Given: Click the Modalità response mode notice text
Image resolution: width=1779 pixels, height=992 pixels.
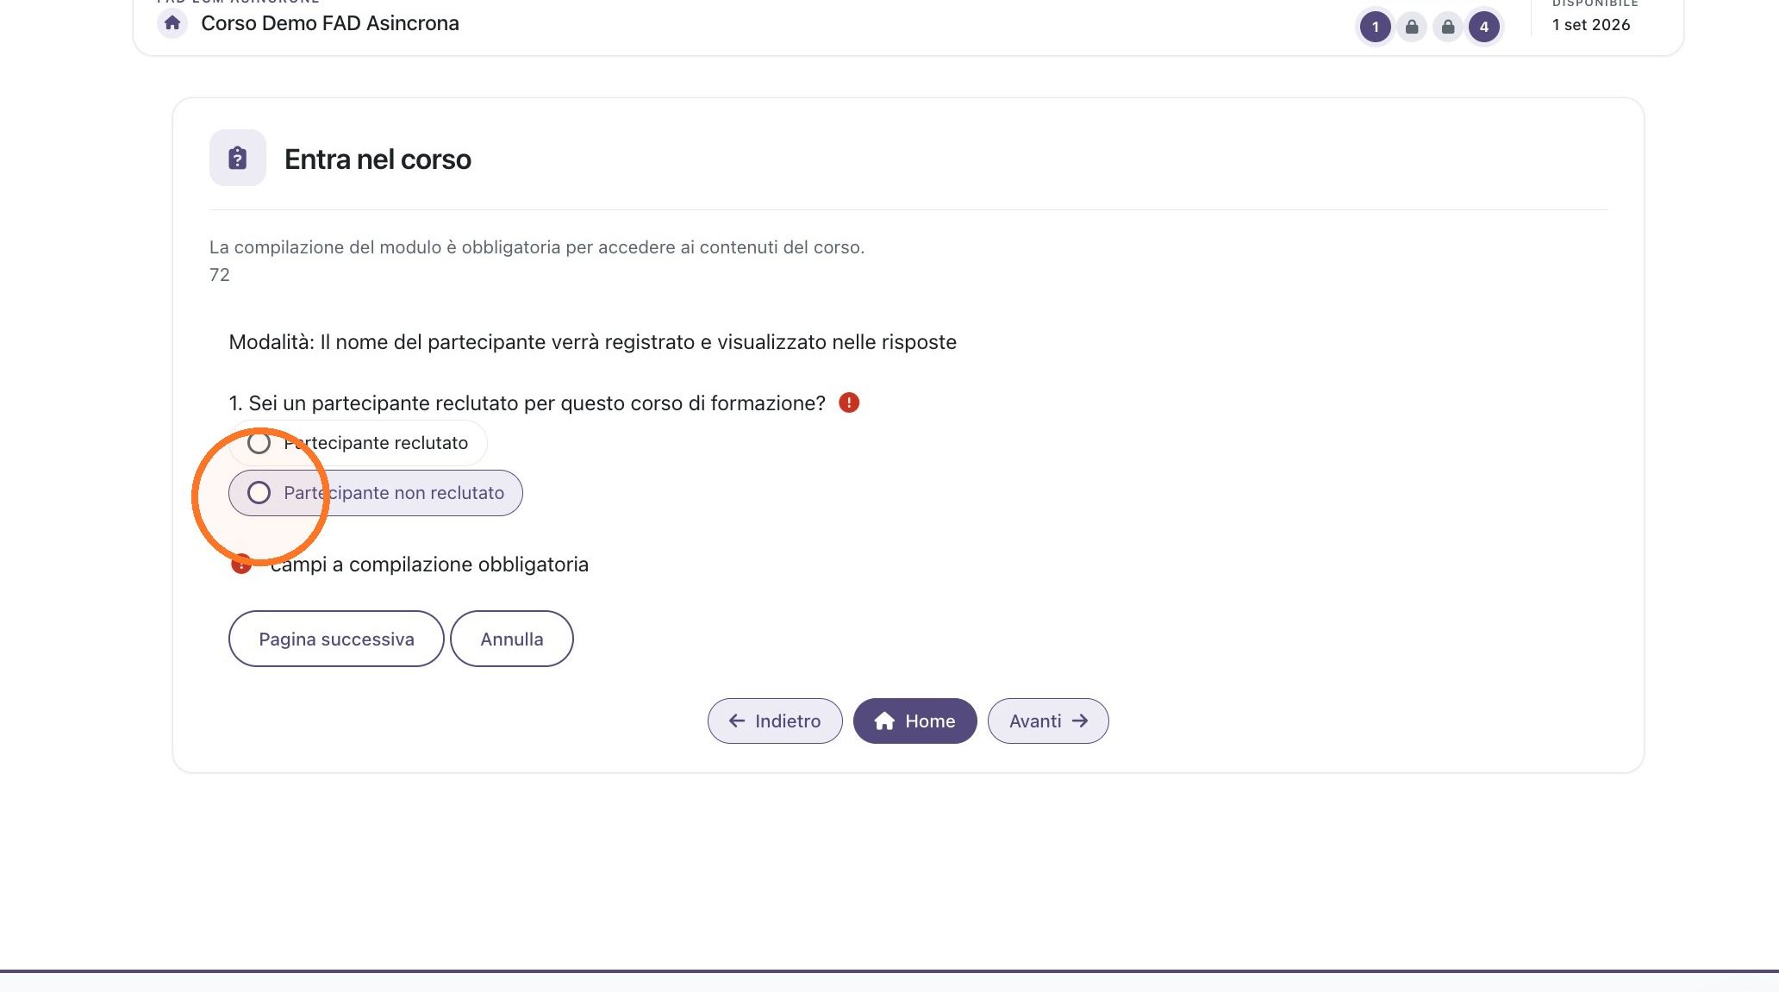Looking at the screenshot, I should (x=593, y=342).
